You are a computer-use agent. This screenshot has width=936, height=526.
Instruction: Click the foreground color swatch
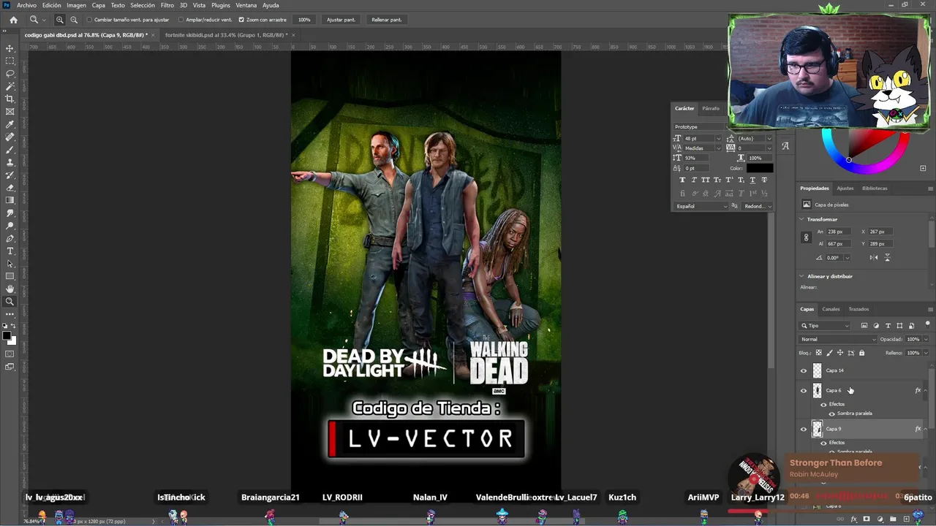[7, 336]
